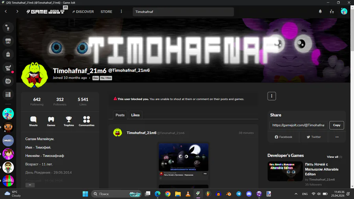Go forward with the right arrow
The image size is (354, 199).
tap(17, 11)
